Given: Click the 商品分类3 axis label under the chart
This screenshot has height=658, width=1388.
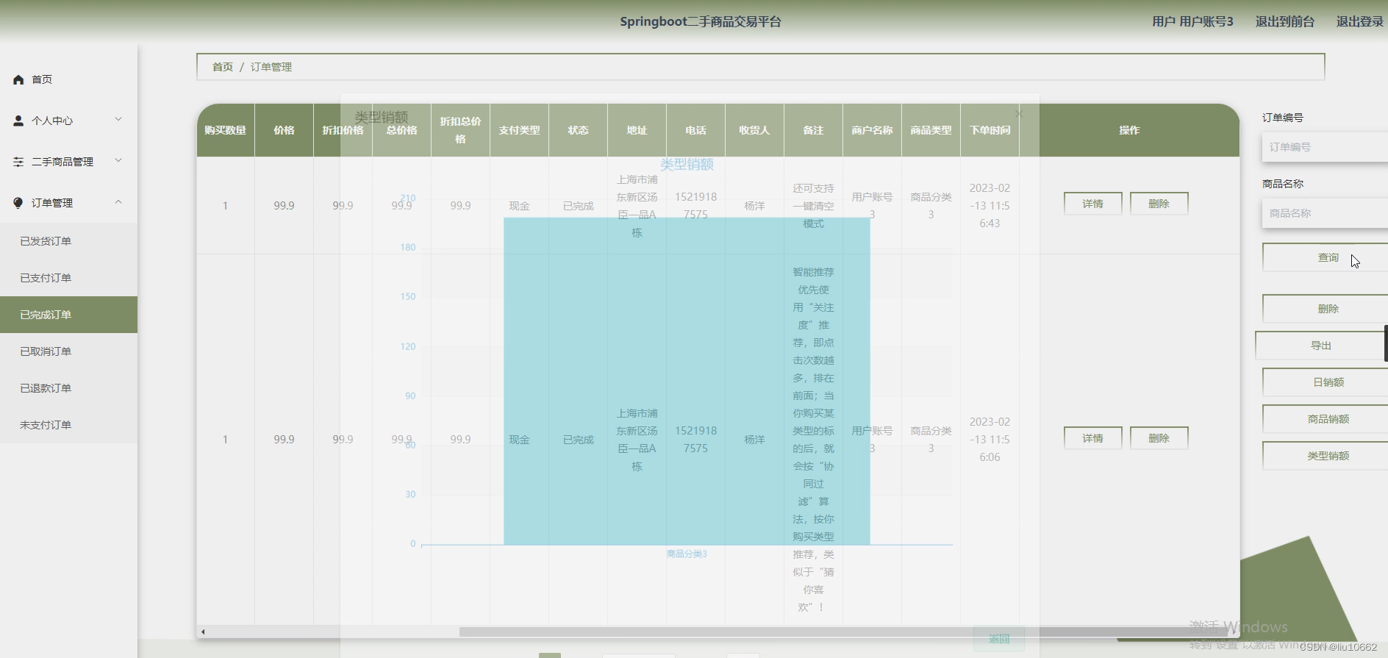Looking at the screenshot, I should pos(687,554).
